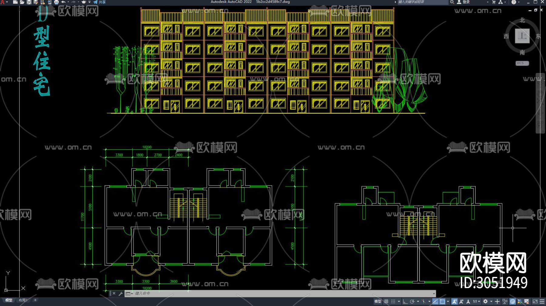Image resolution: width=546 pixels, height=306 pixels.
Task: Open the WCS coordinate system dropdown
Action: point(522,63)
